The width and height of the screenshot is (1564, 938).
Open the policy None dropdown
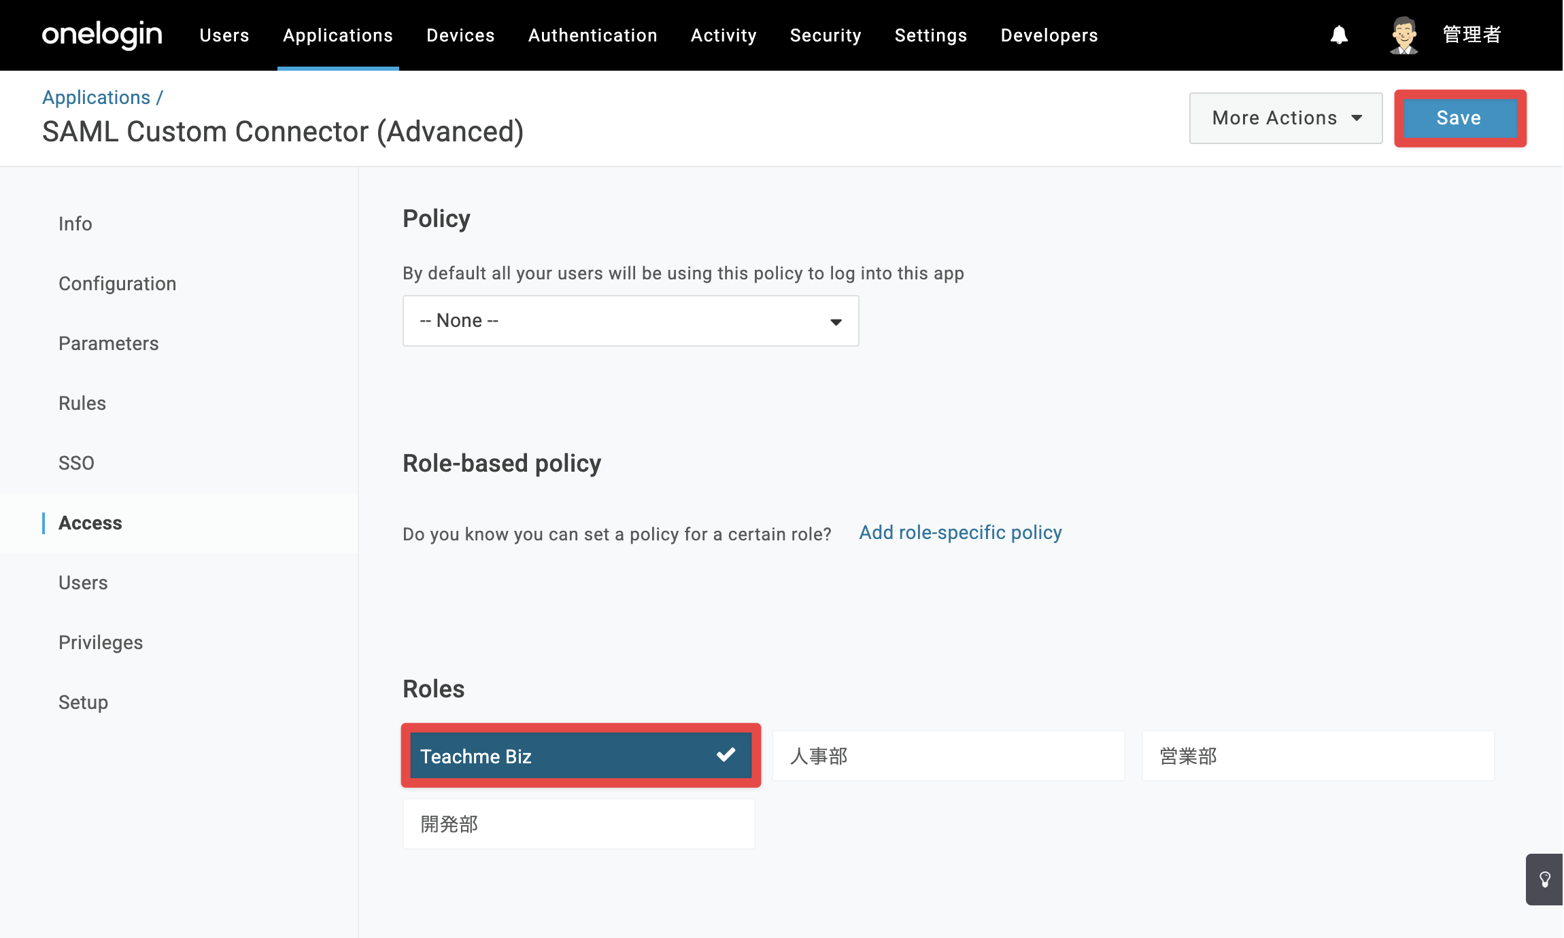(x=630, y=321)
